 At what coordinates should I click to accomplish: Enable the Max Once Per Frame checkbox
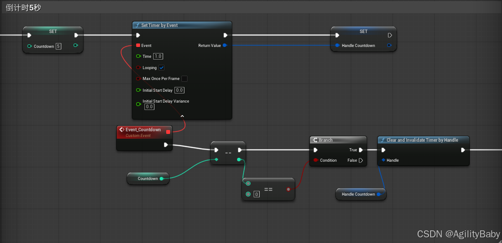pos(184,79)
